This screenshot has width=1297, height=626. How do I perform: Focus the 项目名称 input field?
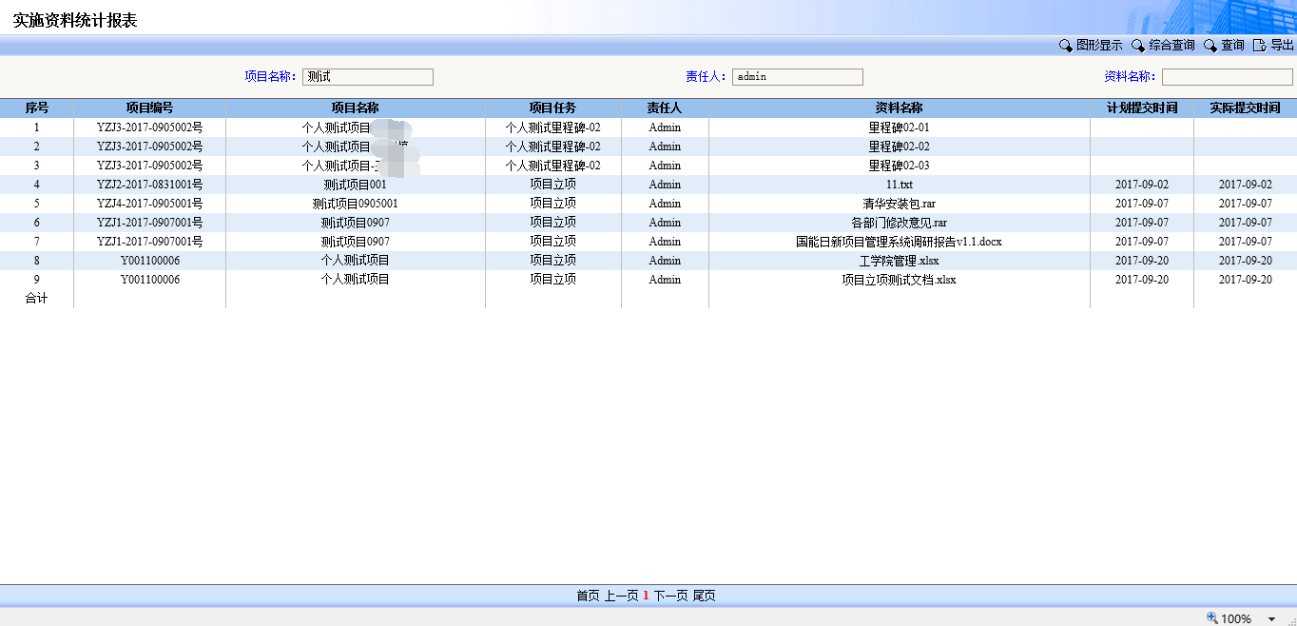[368, 77]
